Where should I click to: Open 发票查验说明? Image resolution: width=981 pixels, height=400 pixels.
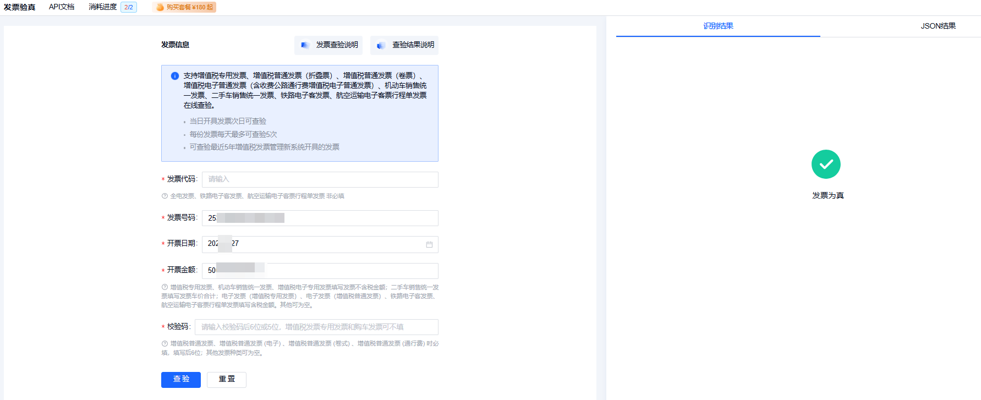click(x=328, y=45)
